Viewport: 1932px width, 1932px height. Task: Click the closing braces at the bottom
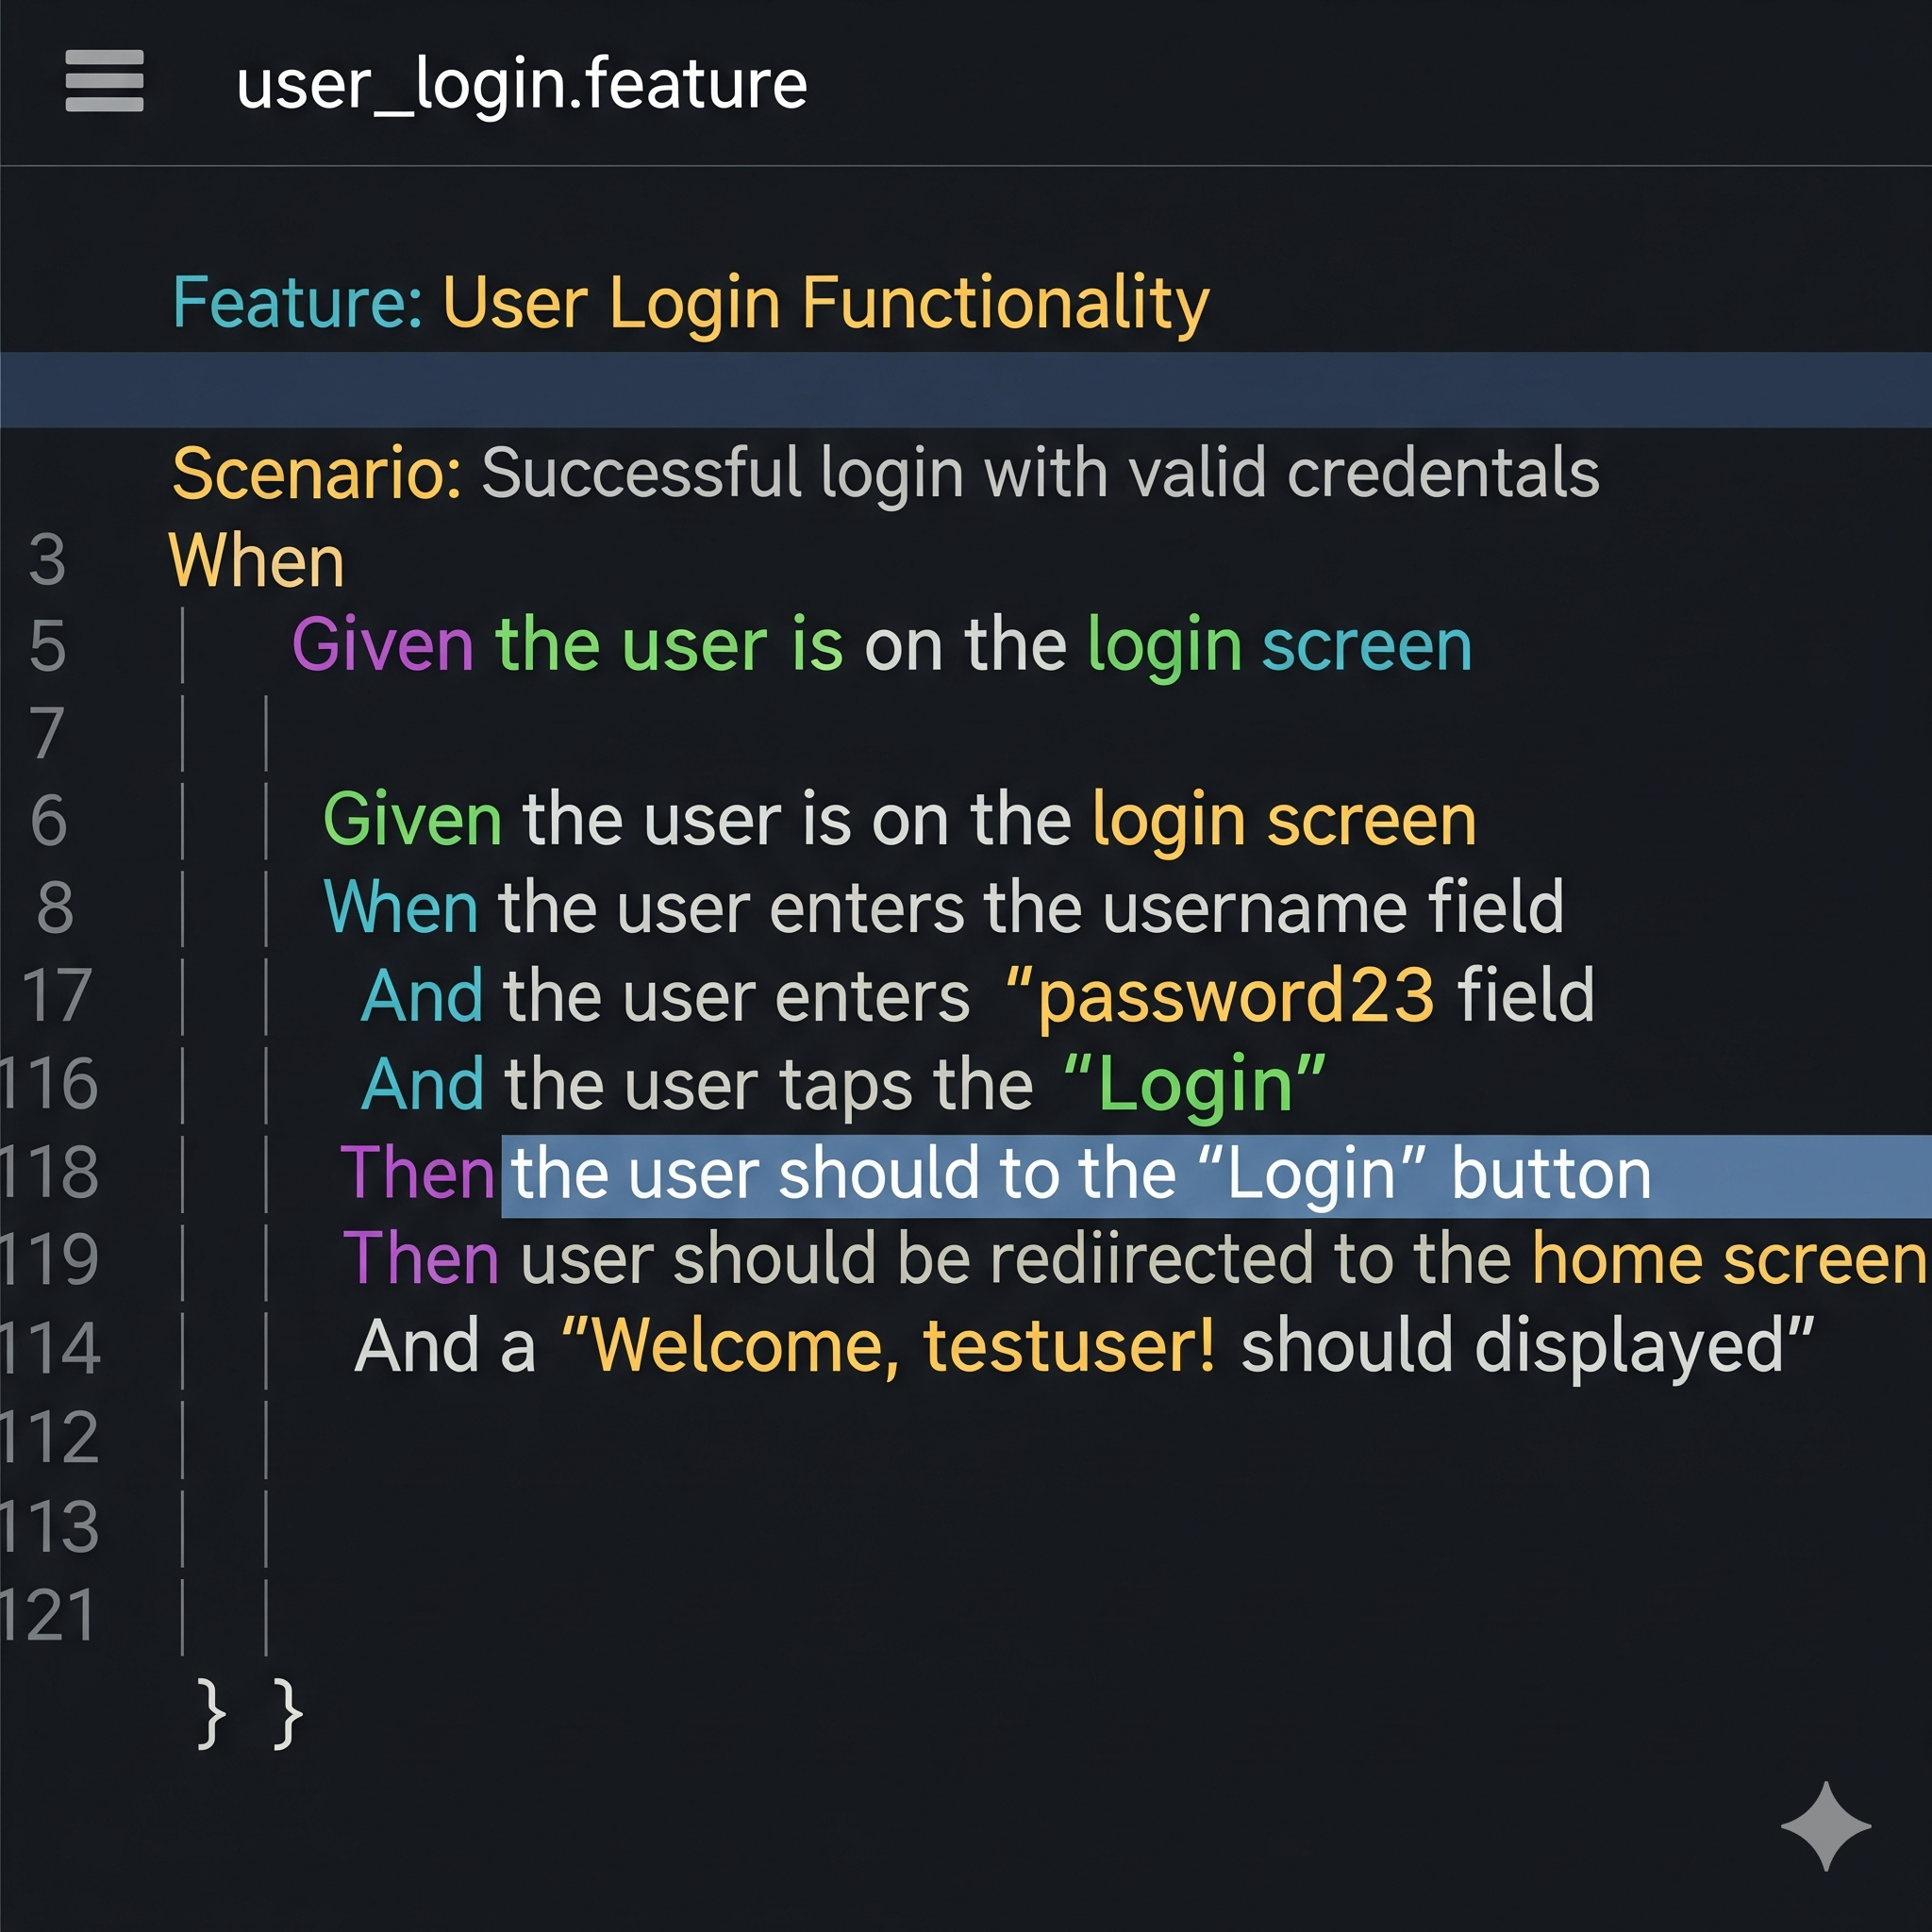coord(250,1713)
